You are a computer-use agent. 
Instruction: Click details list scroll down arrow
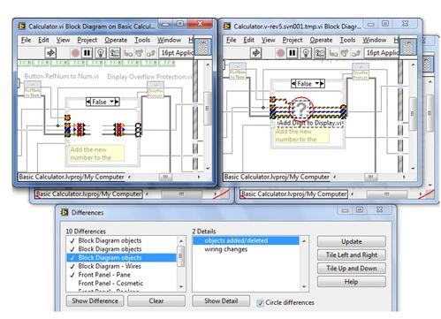pyautogui.click(x=304, y=286)
